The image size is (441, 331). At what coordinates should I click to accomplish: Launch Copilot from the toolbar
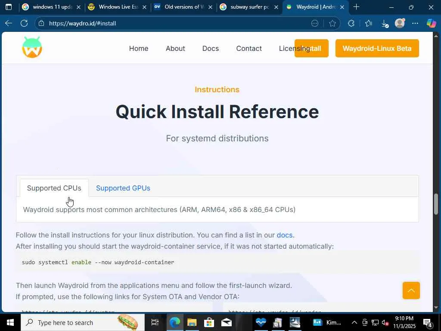pyautogui.click(x=431, y=23)
